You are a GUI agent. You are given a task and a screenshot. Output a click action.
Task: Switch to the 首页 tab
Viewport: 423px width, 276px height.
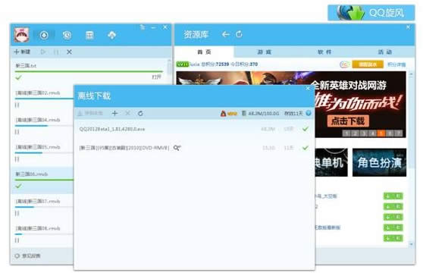click(x=205, y=52)
